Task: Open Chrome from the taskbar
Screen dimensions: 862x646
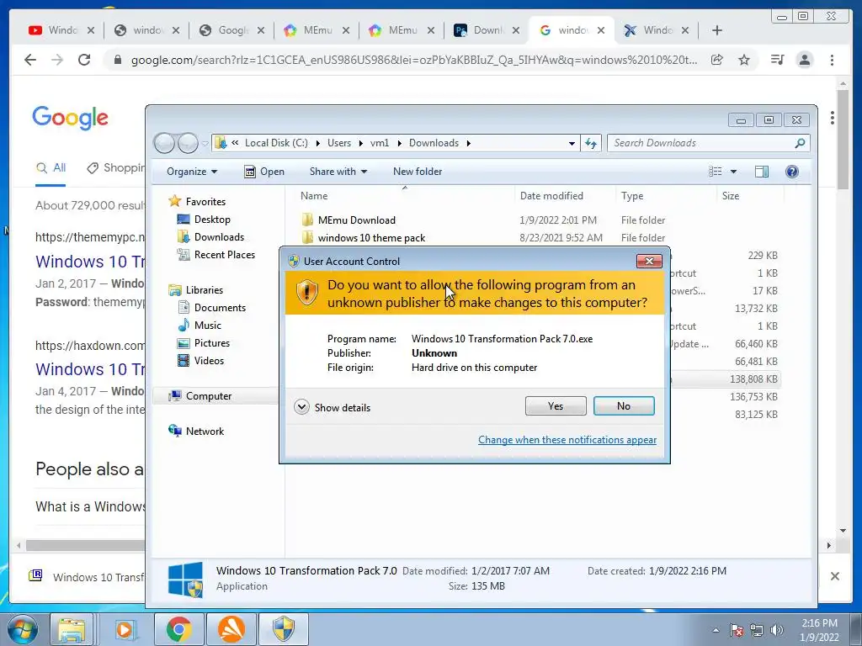Action: coord(178,629)
